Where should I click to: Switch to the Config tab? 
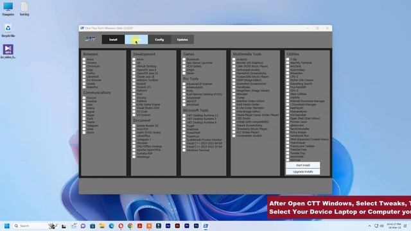(159, 40)
